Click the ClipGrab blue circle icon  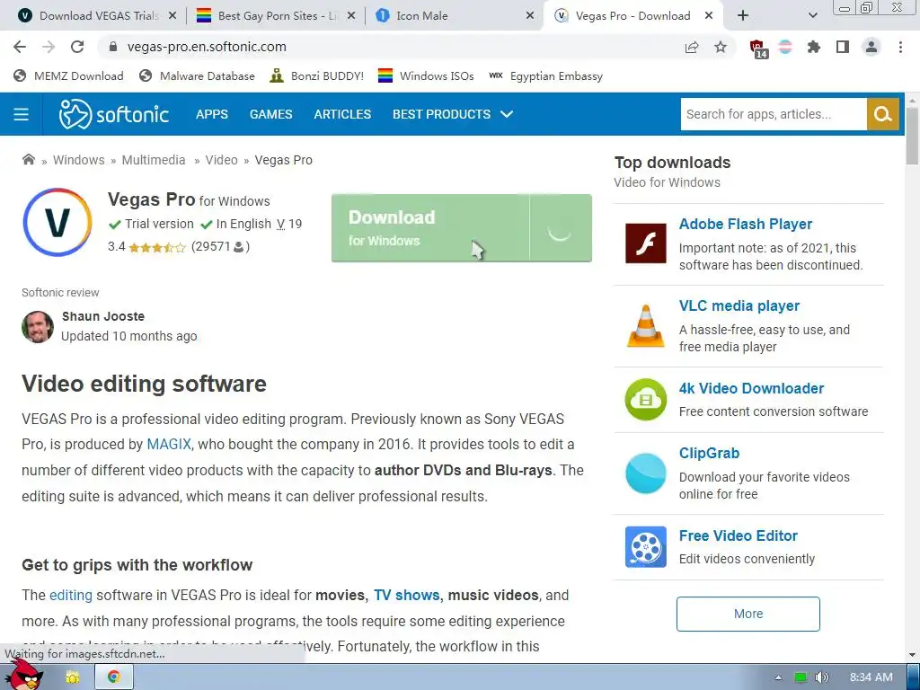click(645, 473)
